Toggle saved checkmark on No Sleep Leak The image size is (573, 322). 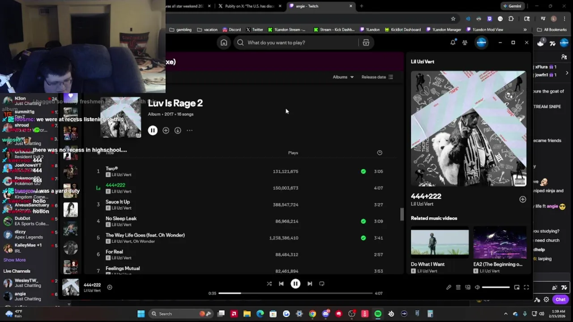(x=363, y=221)
